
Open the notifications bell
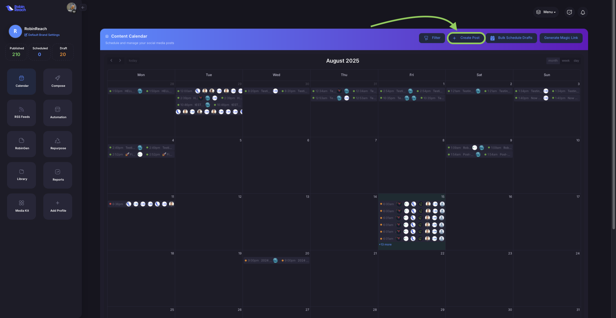[583, 12]
